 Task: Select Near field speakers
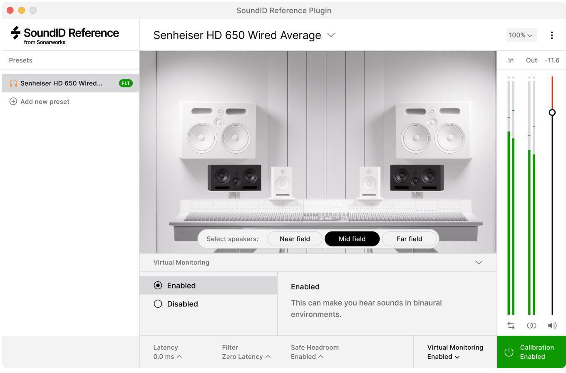[295, 239]
